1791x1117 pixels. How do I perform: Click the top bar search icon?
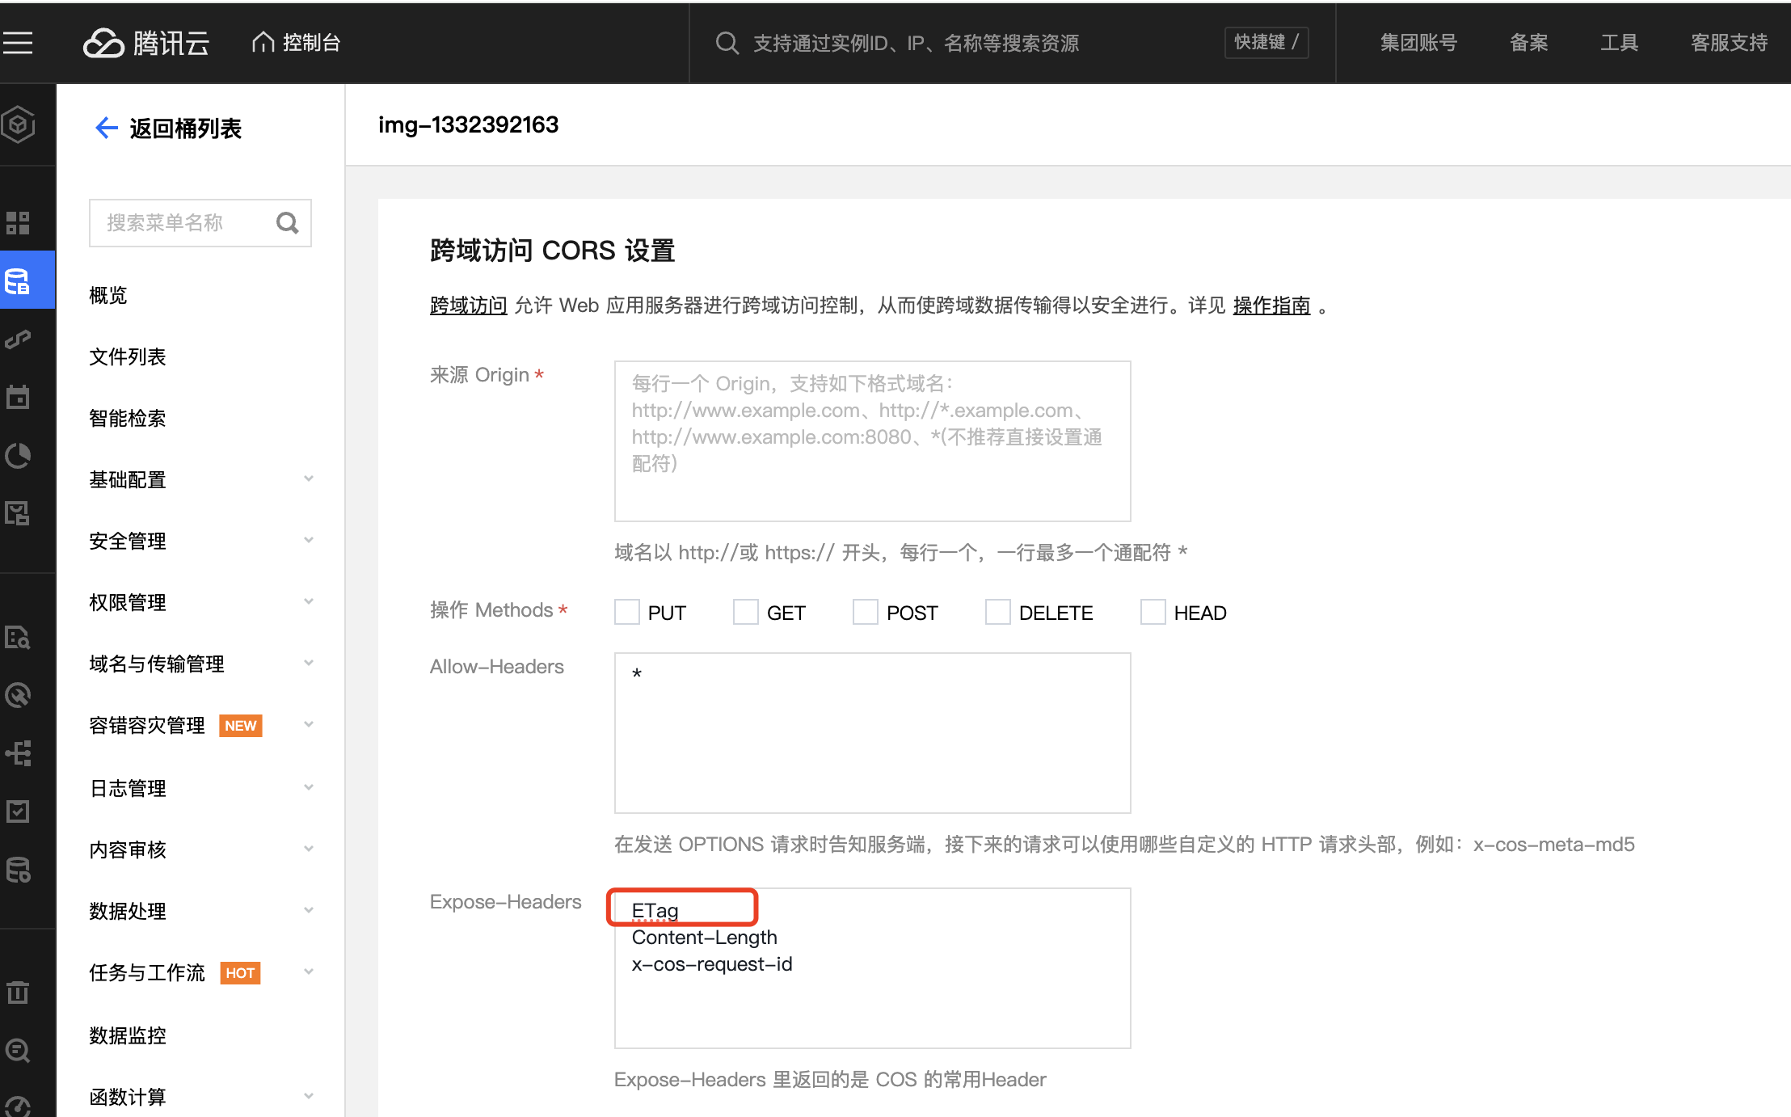[727, 43]
